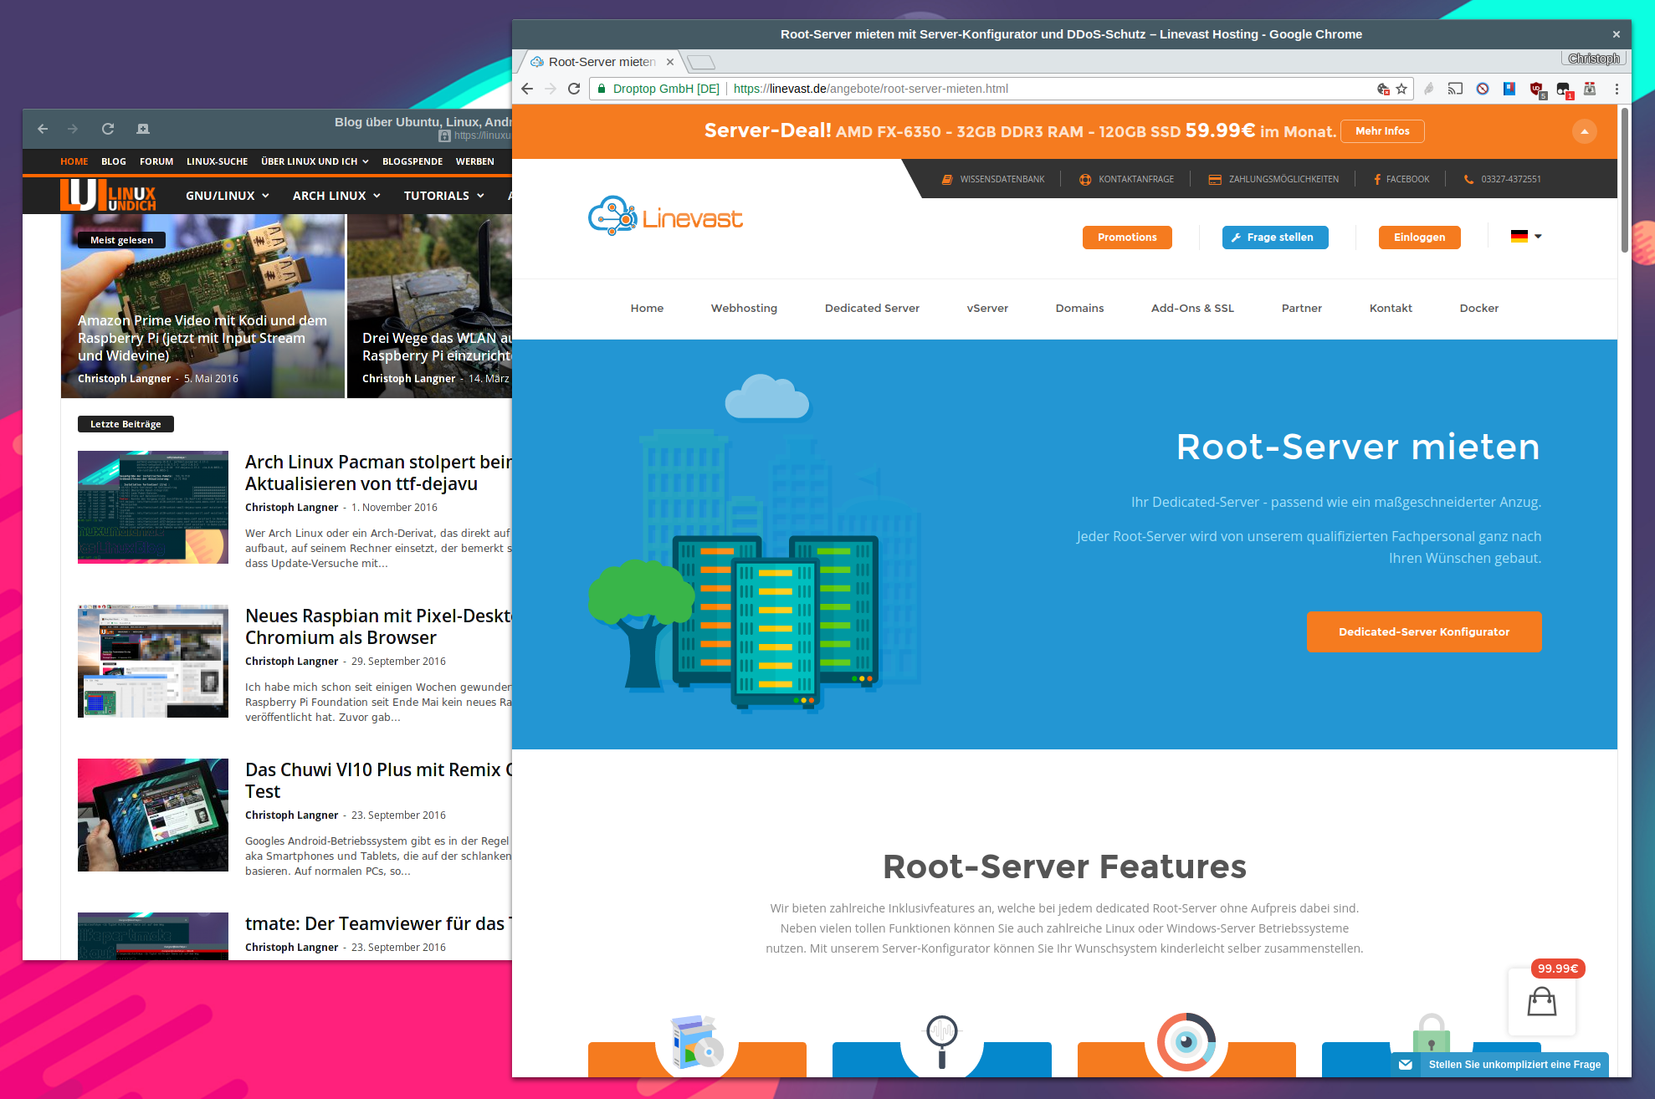Reload the Linevast page in Chrome
1655x1099 pixels.
(x=574, y=89)
